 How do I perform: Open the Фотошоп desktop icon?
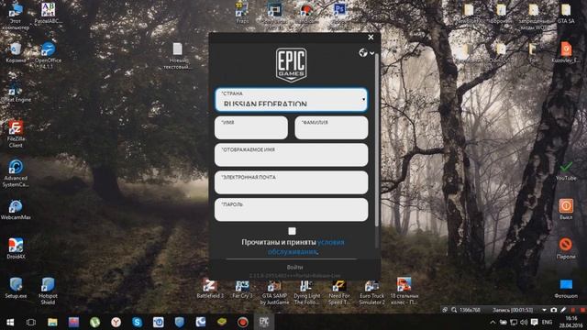coord(566,288)
